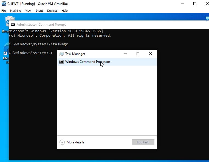Image resolution: width=209 pixels, height=162 pixels.
Task: Open the Input menu
Action: (39, 11)
